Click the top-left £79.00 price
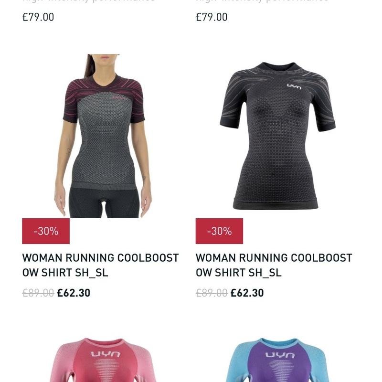 pyautogui.click(x=38, y=17)
